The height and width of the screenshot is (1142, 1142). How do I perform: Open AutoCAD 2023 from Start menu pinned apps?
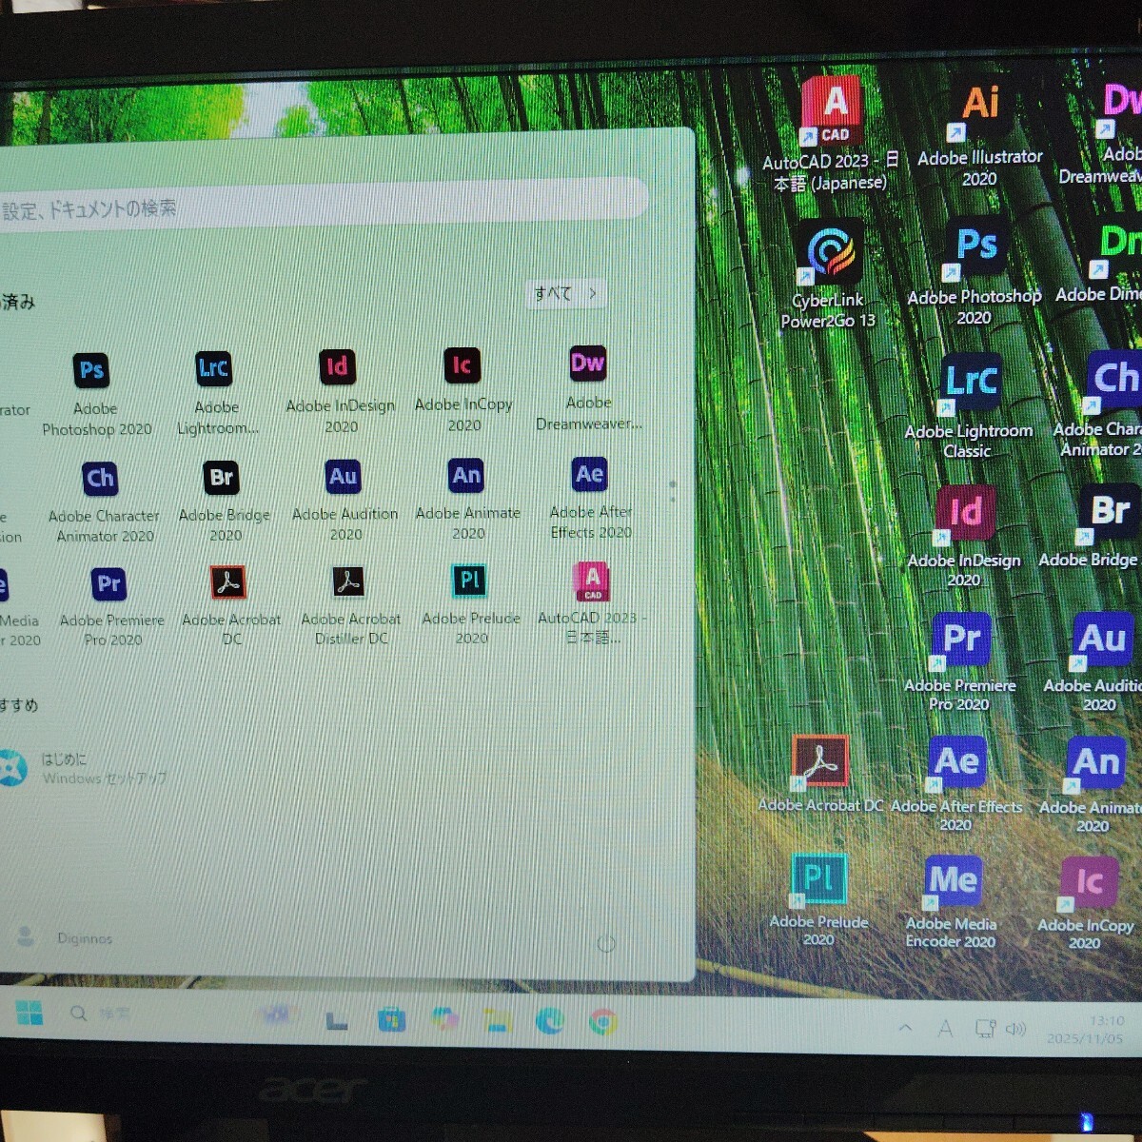(591, 602)
